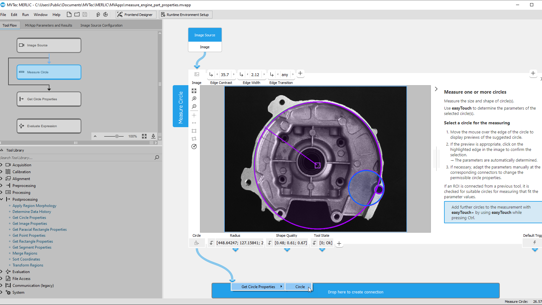This screenshot has width=542, height=305.
Task: Expand the Calibration category
Action: pos(2,172)
